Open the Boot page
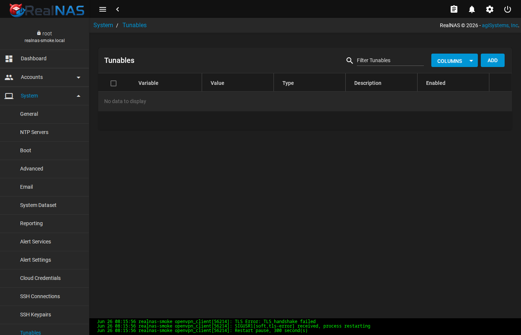 [x=45, y=150]
